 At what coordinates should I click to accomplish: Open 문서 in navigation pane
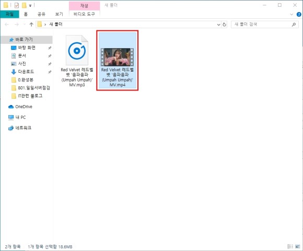click(22, 56)
